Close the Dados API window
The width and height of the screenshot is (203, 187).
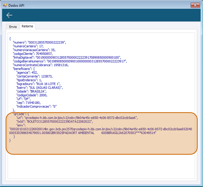(195, 5)
